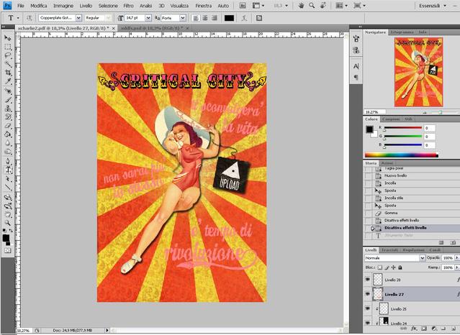Open the Modifica menu

(x=39, y=6)
